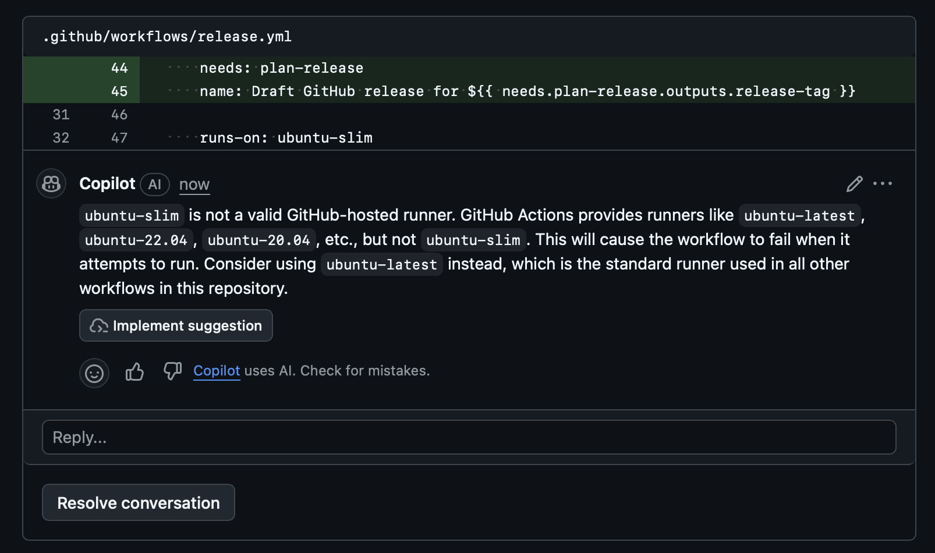Add an emoji reaction with smiley icon
The height and width of the screenshot is (553, 935).
pyautogui.click(x=94, y=373)
